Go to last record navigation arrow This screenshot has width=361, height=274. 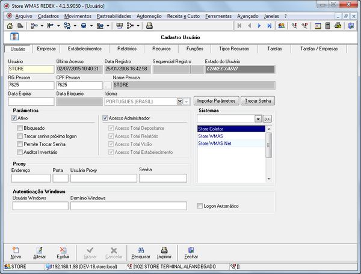point(269,26)
